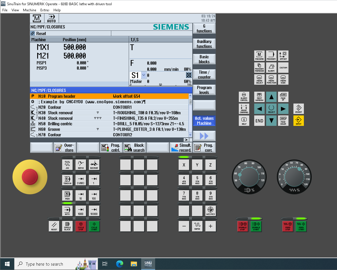This screenshot has width=337, height=270.
Task: Click the red CYCLE STOP key
Action: tap(81, 226)
